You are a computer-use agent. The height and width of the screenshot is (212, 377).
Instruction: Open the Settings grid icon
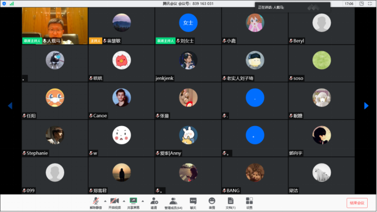point(249,203)
